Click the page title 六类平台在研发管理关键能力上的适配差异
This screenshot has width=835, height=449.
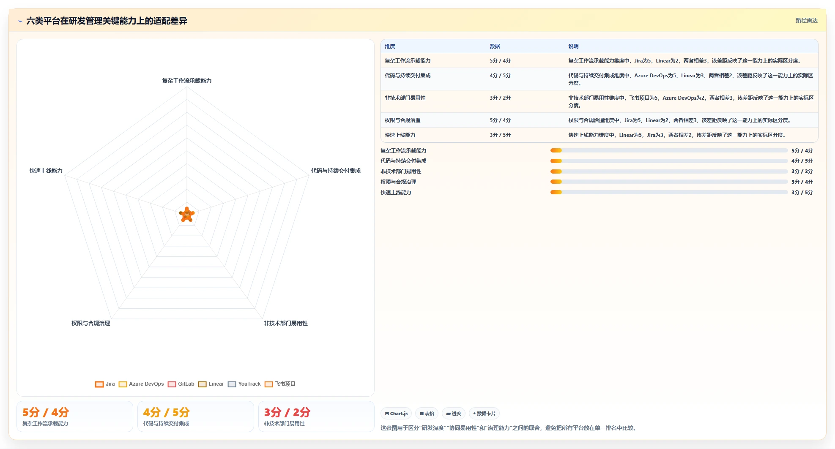coord(107,21)
